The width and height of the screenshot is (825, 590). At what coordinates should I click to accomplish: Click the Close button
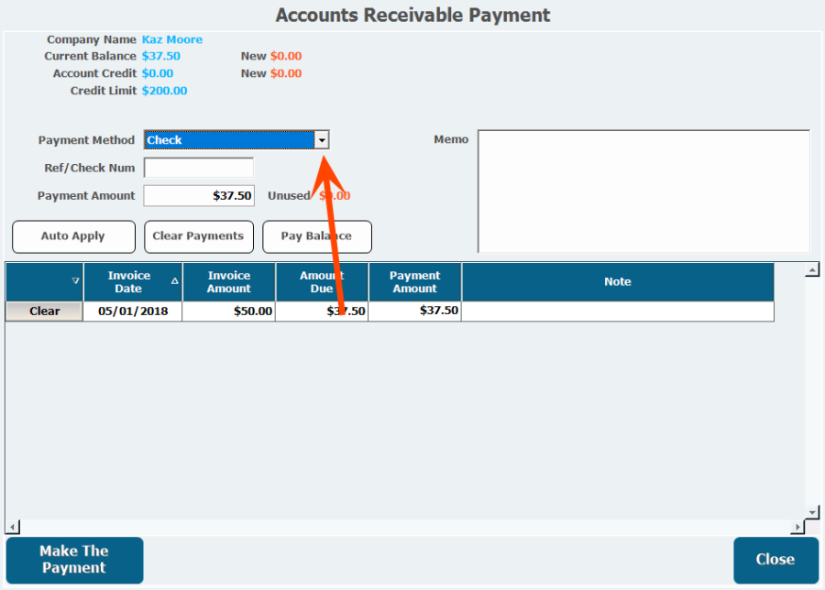pos(775,560)
